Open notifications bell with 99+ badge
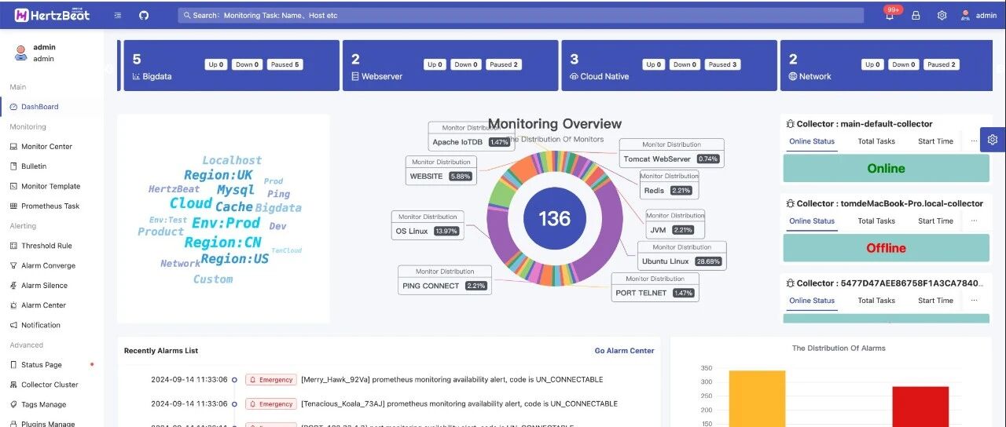This screenshot has width=1006, height=427. [x=890, y=15]
